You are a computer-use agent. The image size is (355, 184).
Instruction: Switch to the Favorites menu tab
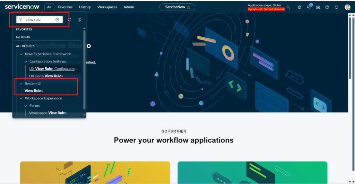pos(65,7)
